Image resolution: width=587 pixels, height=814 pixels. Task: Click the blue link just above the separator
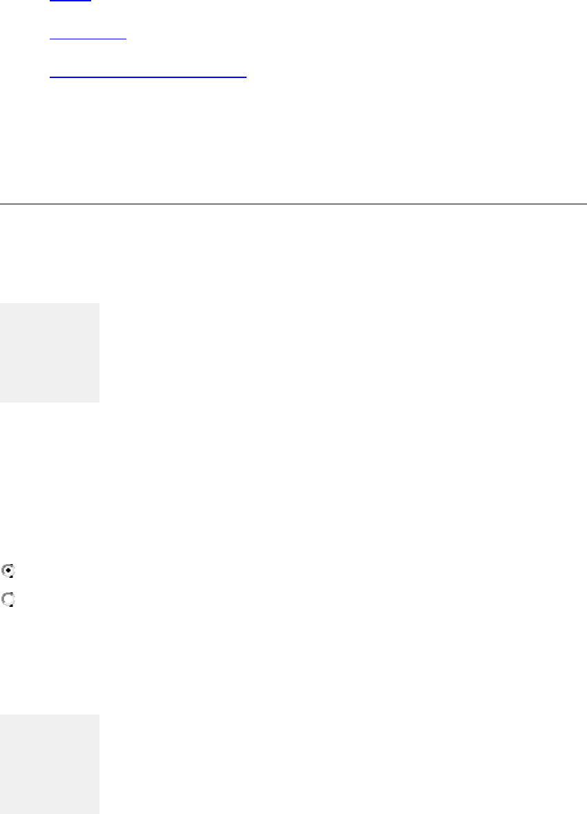(148, 76)
